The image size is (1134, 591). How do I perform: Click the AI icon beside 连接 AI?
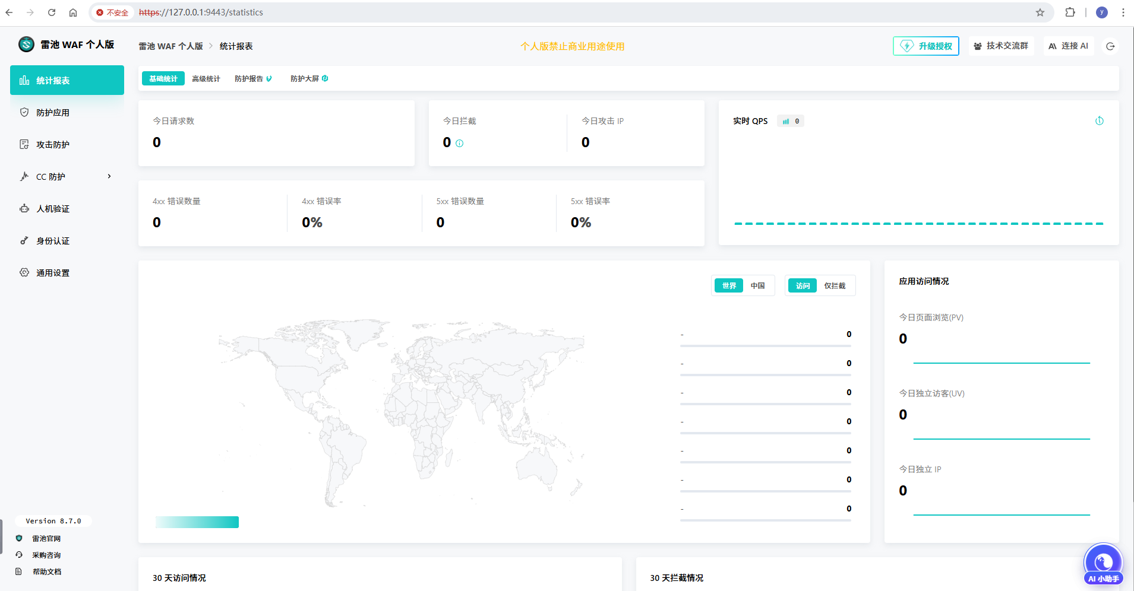[1053, 46]
